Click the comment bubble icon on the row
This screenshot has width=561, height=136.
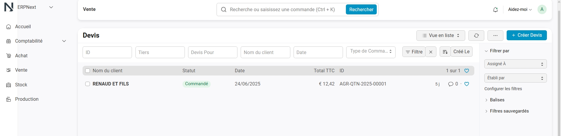[x=451, y=84]
